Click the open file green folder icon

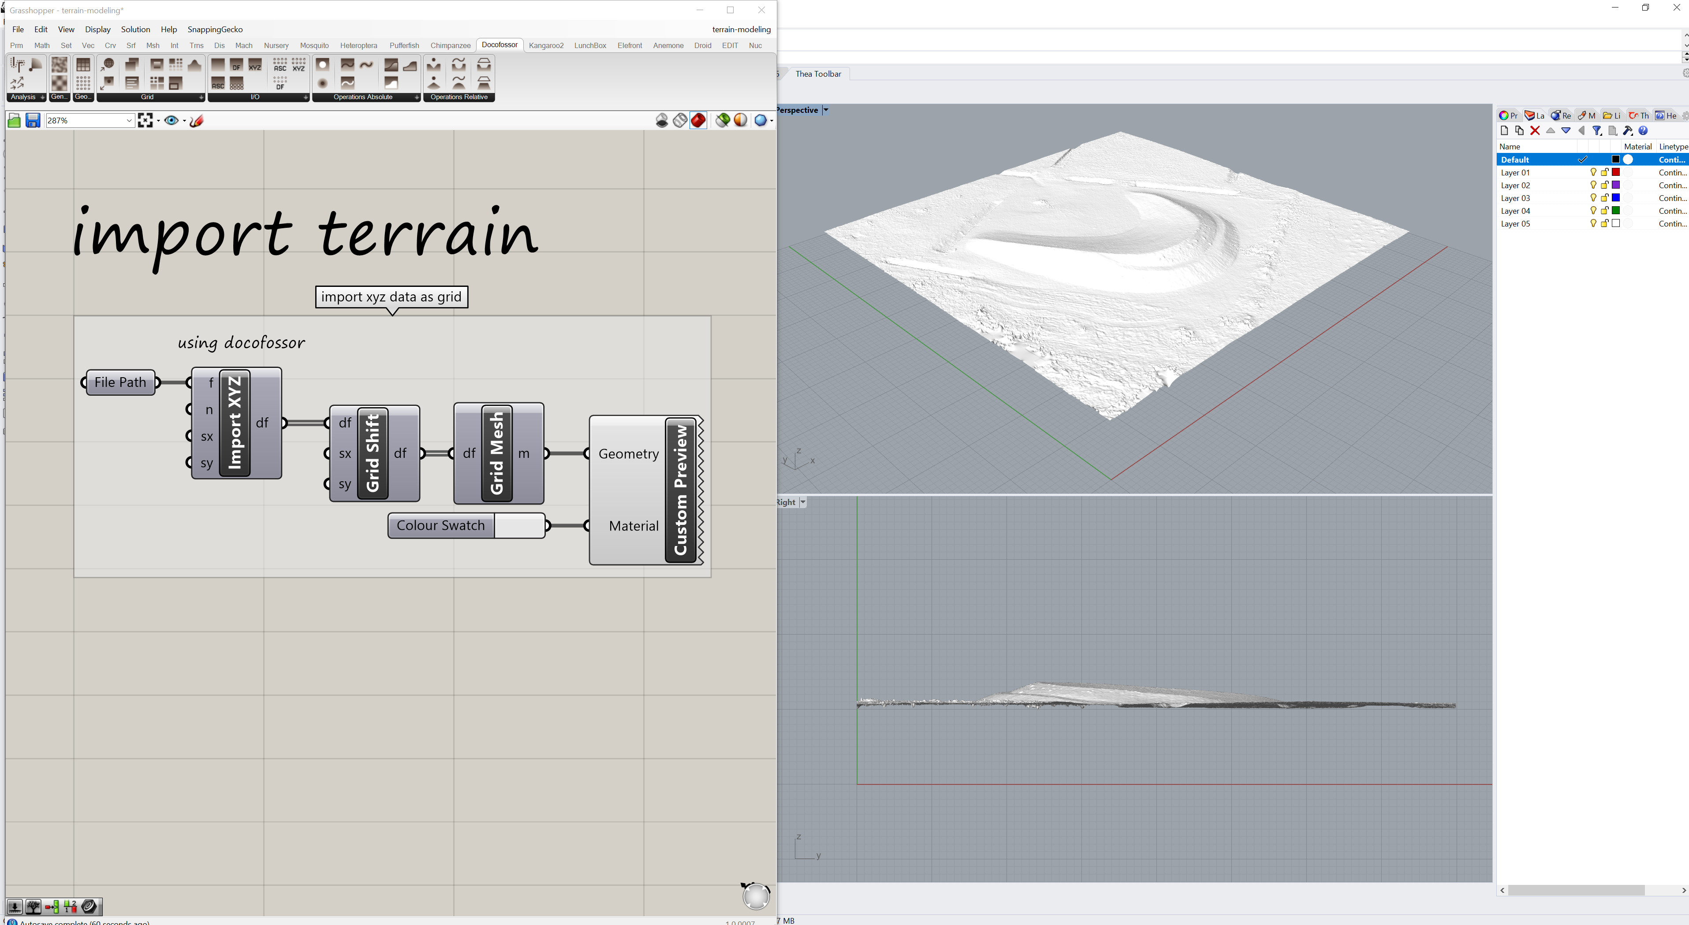(14, 121)
